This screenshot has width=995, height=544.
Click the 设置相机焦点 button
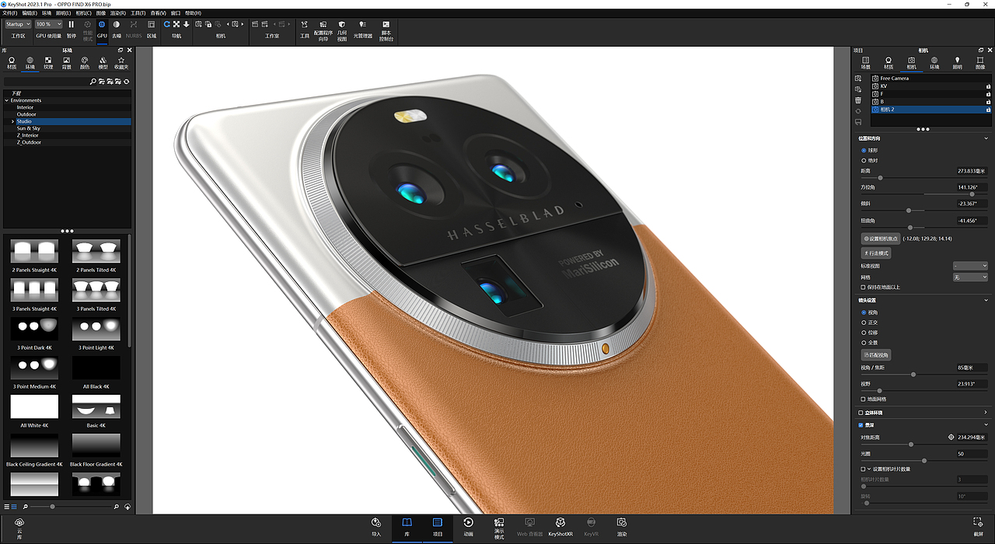(881, 239)
